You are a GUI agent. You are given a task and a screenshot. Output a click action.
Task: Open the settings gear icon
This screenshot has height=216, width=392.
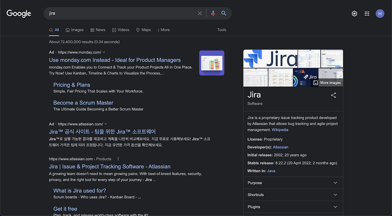[x=354, y=13]
